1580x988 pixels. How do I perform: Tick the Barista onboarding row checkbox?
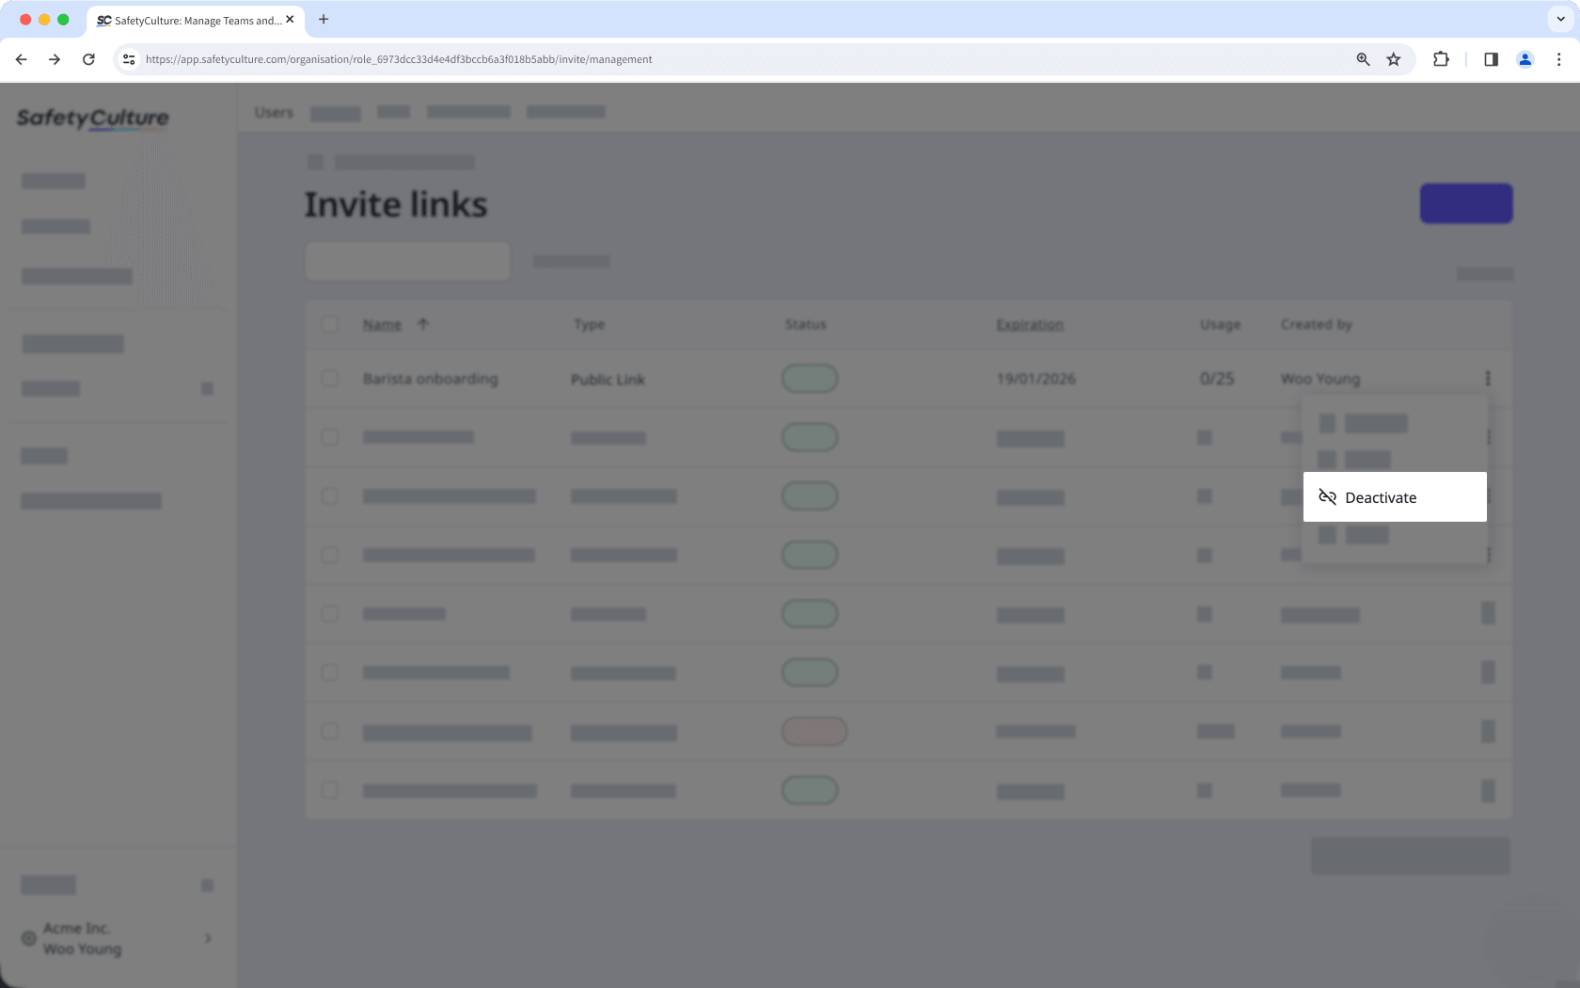coord(330,378)
